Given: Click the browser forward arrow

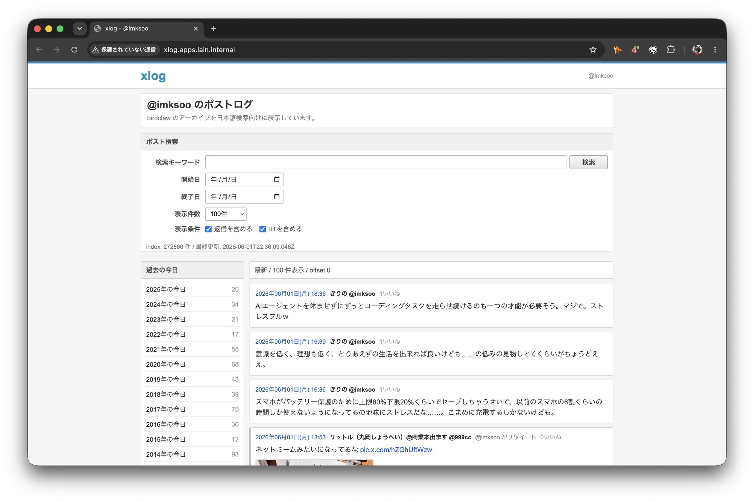Looking at the screenshot, I should [56, 50].
